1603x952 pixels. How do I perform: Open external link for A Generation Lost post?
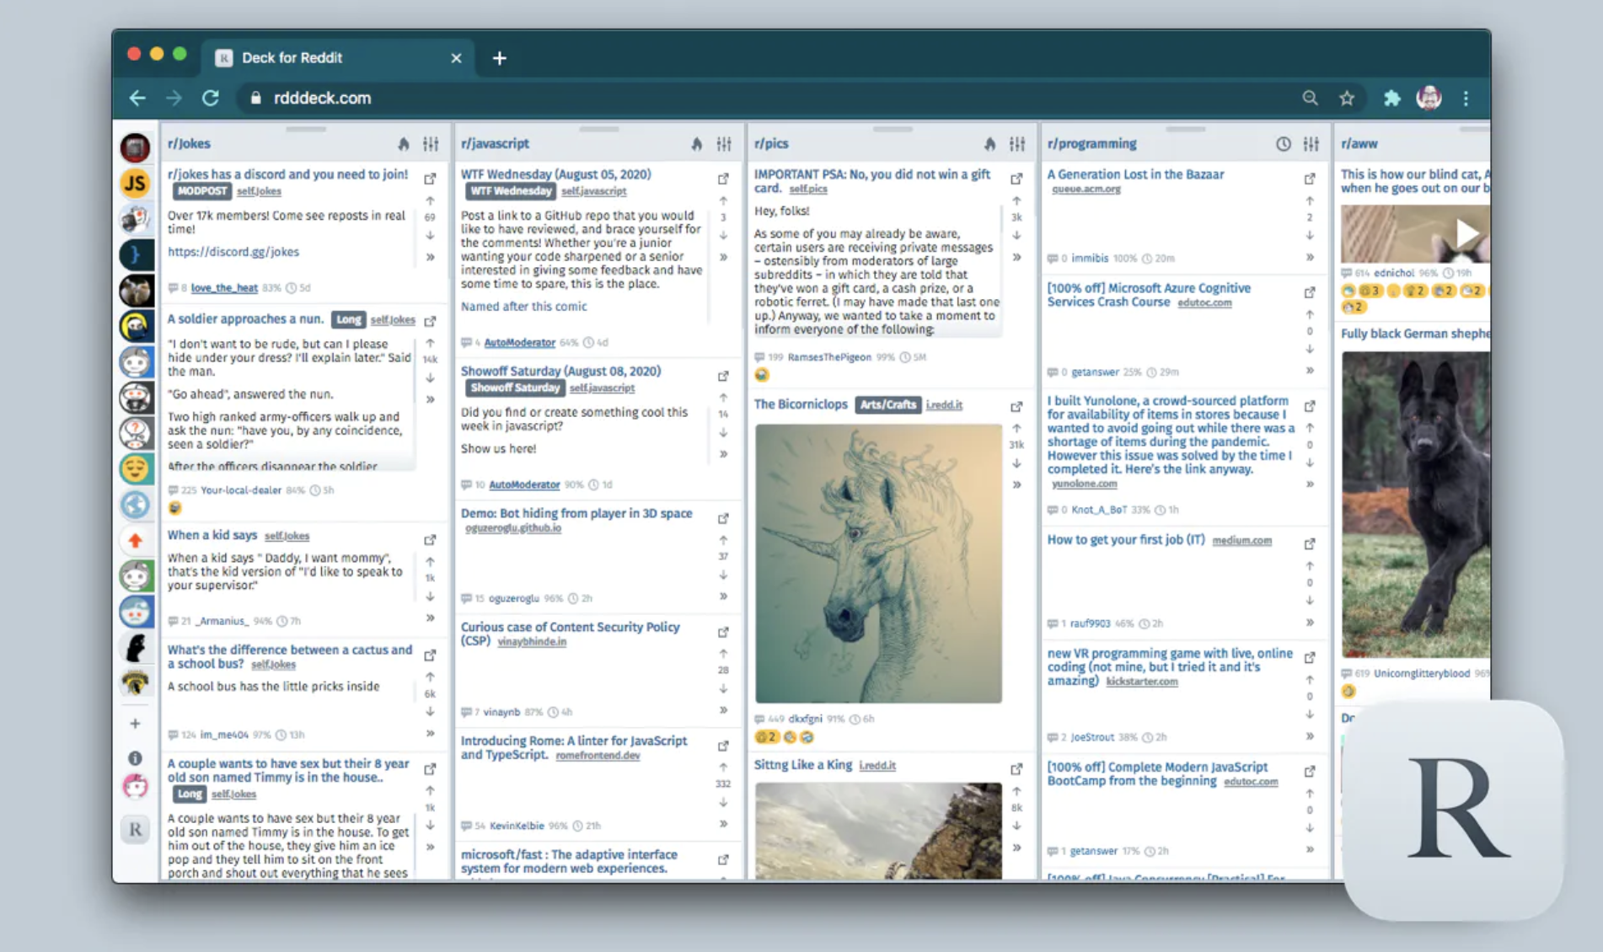[1310, 179]
